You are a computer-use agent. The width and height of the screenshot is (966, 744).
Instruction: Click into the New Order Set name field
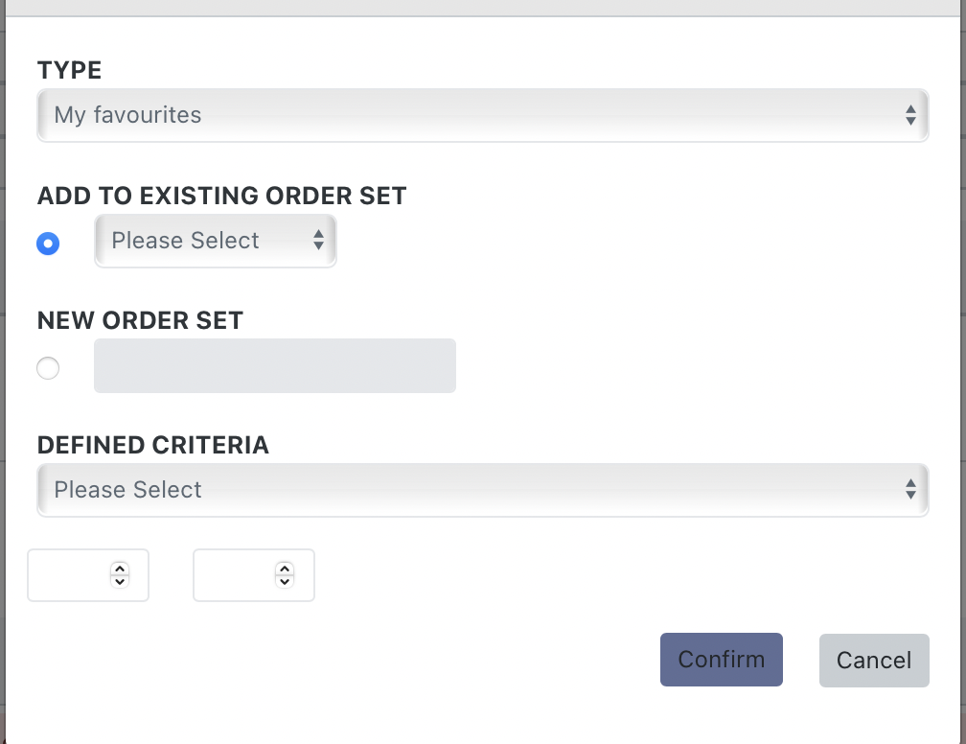click(x=275, y=366)
